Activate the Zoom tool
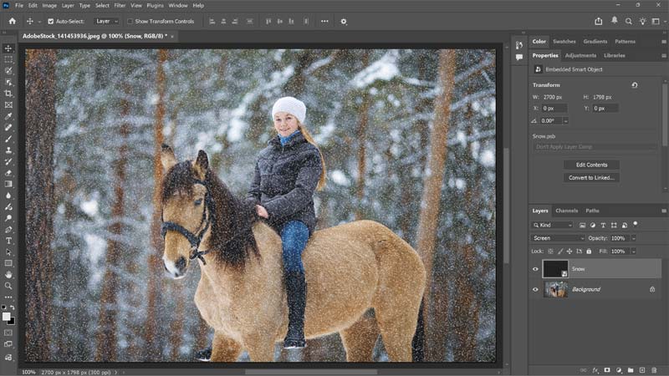 pos(8,286)
